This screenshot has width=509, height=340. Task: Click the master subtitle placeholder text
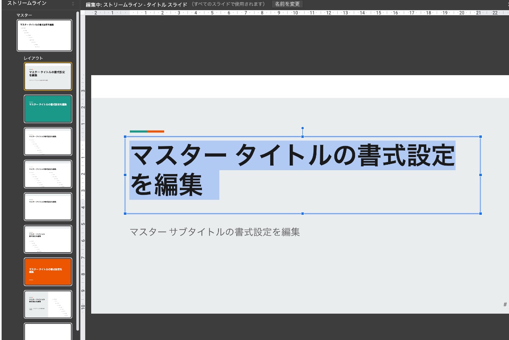click(215, 232)
